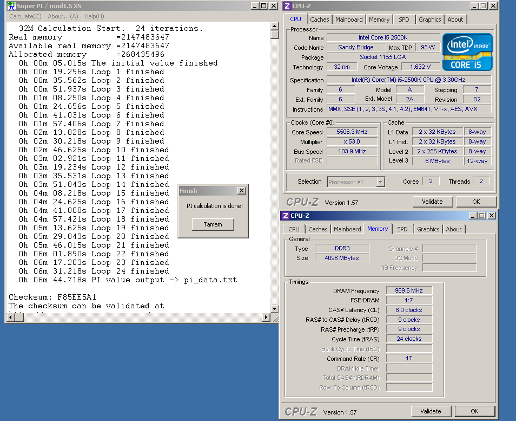Switch to About tab in top CPU-Z window

pyautogui.click(x=455, y=20)
